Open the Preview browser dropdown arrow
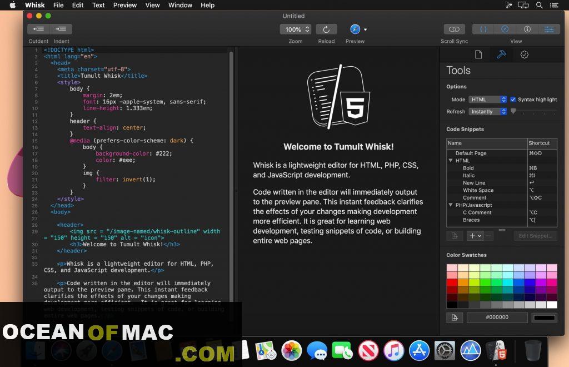569x367 pixels. point(366,29)
